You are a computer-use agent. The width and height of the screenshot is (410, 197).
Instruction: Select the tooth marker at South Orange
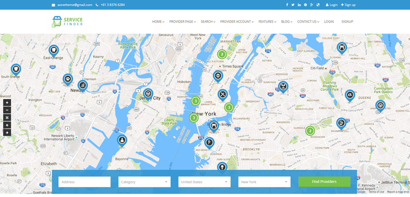click(16, 70)
